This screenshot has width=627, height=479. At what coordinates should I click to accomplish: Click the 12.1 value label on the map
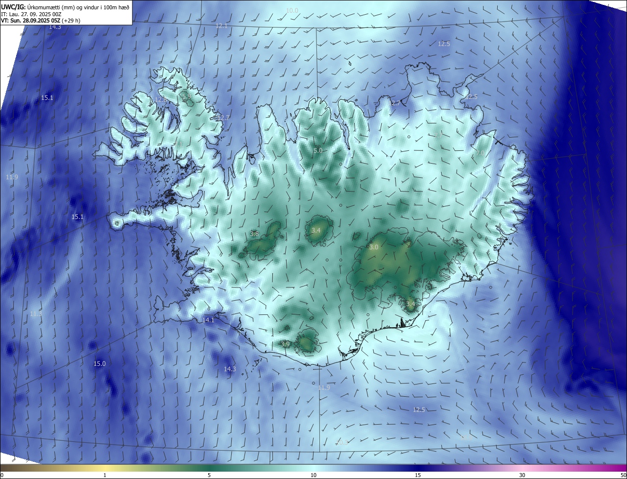(222, 25)
